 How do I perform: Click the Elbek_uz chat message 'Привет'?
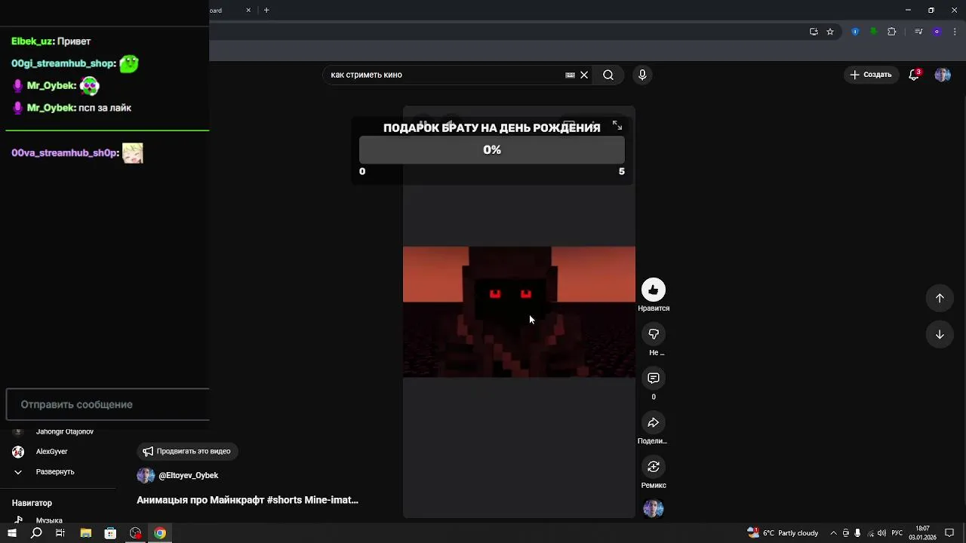coord(74,41)
